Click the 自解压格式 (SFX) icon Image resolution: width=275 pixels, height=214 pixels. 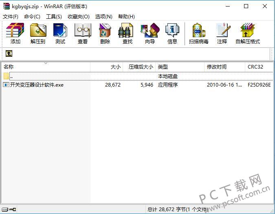click(247, 33)
